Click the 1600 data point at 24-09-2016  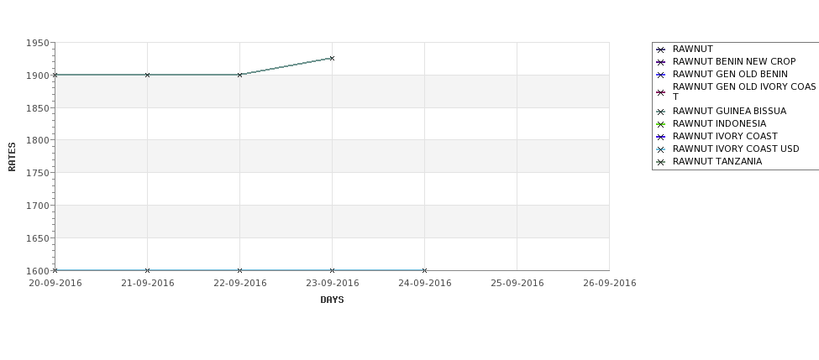pos(425,270)
